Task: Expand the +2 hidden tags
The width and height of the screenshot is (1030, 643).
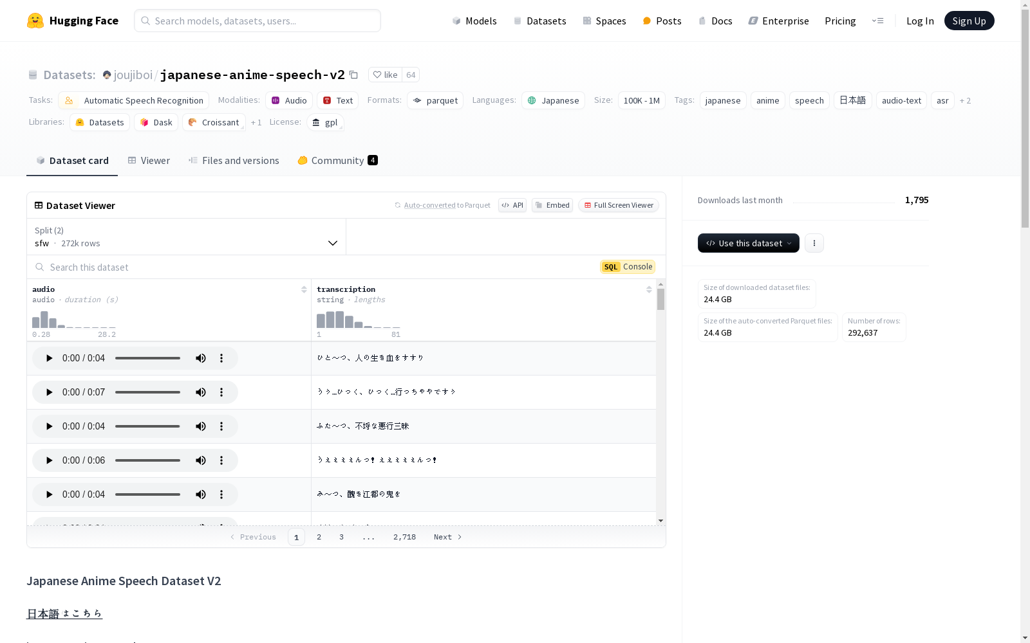Action: 965,100
